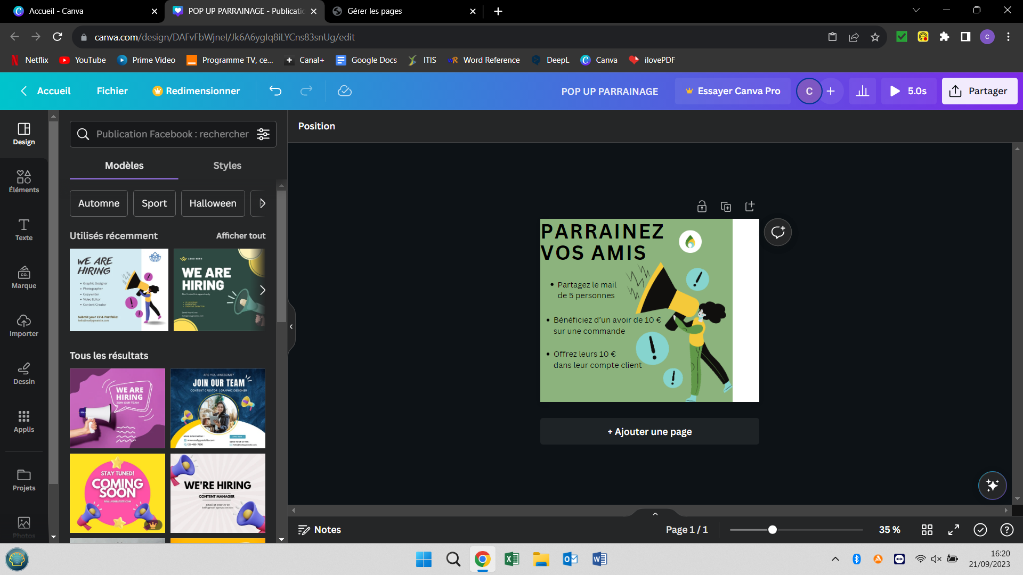Click Ajouter une page button
This screenshot has height=575, width=1023.
click(649, 431)
